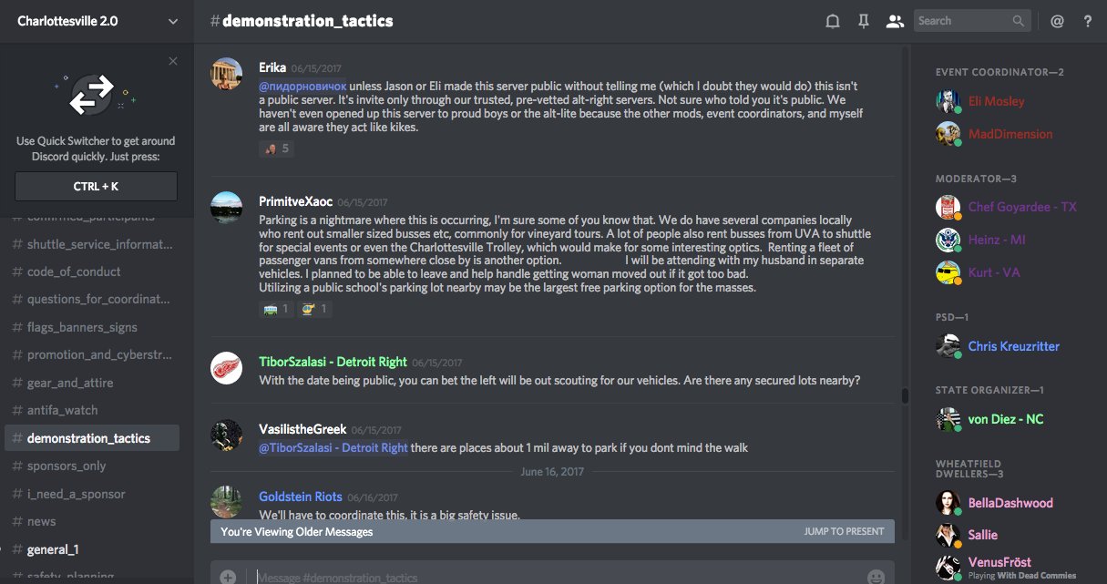Viewport: 1107px width, 584px height.
Task: Jump to present messages
Action: click(x=844, y=531)
